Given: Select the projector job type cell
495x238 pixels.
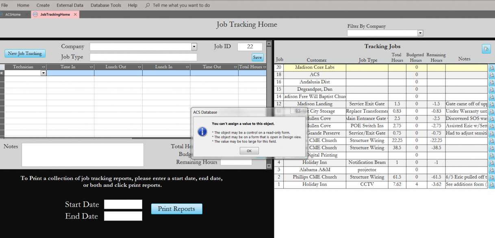Looking at the screenshot, I should (367, 170).
